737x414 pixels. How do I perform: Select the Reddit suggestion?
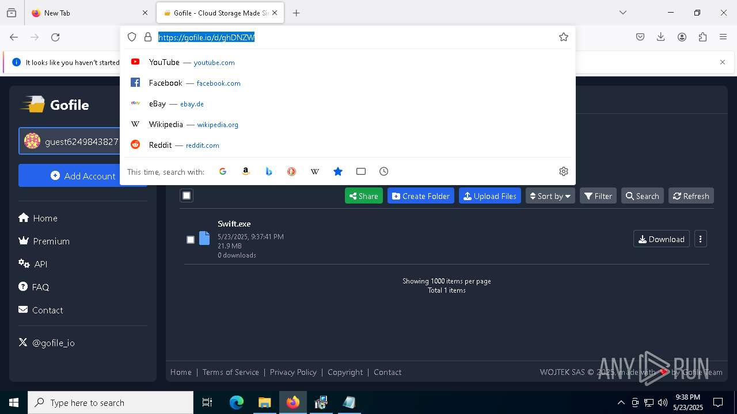(x=348, y=145)
